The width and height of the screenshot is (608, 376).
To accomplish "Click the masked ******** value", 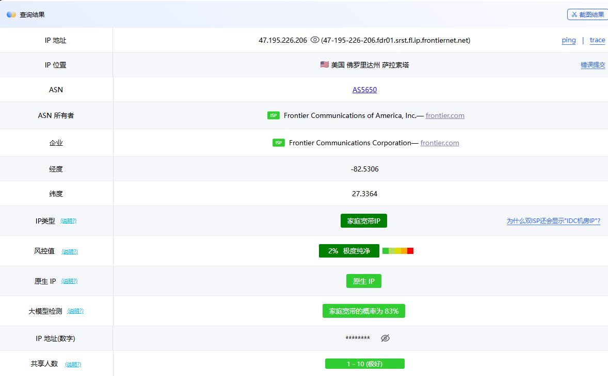I will [x=358, y=338].
